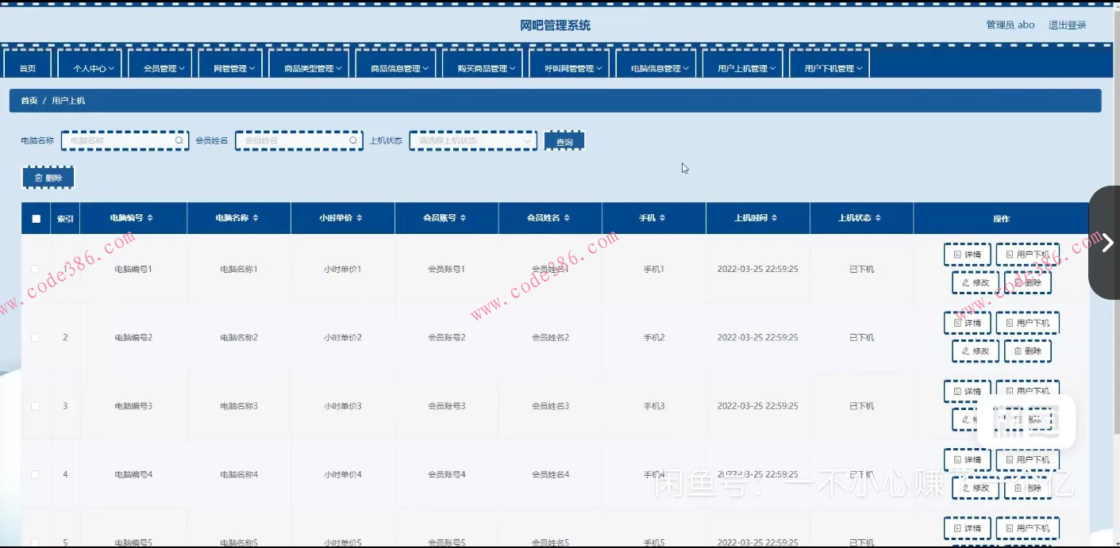1120x548 pixels.
Task: Sort by 电脑编号 column arrows
Action: coord(150,217)
